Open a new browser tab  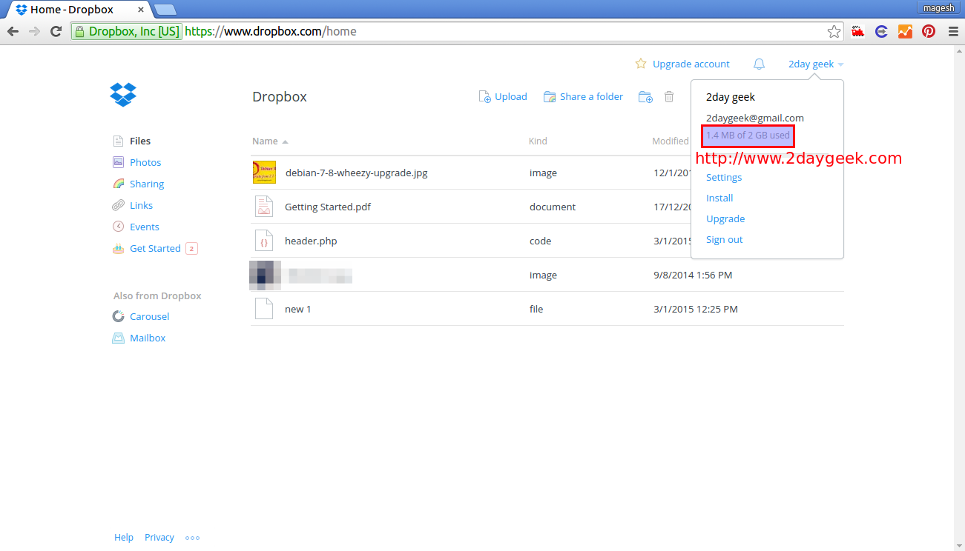[165, 10]
